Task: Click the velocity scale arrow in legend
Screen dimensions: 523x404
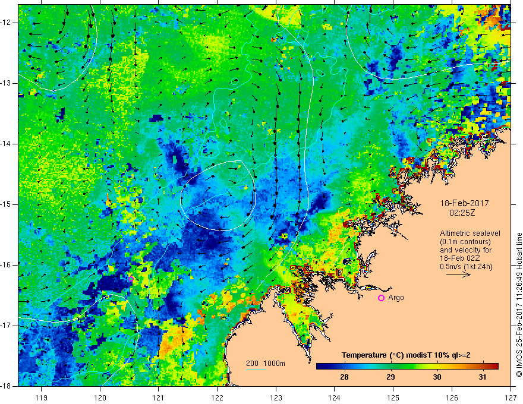Action: coord(458,274)
